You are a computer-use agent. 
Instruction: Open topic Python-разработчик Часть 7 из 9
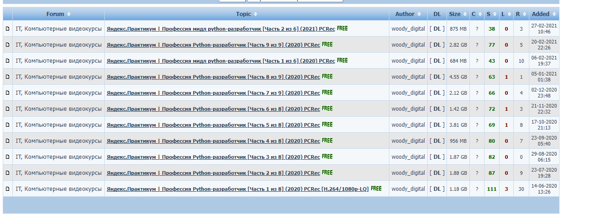213,93
